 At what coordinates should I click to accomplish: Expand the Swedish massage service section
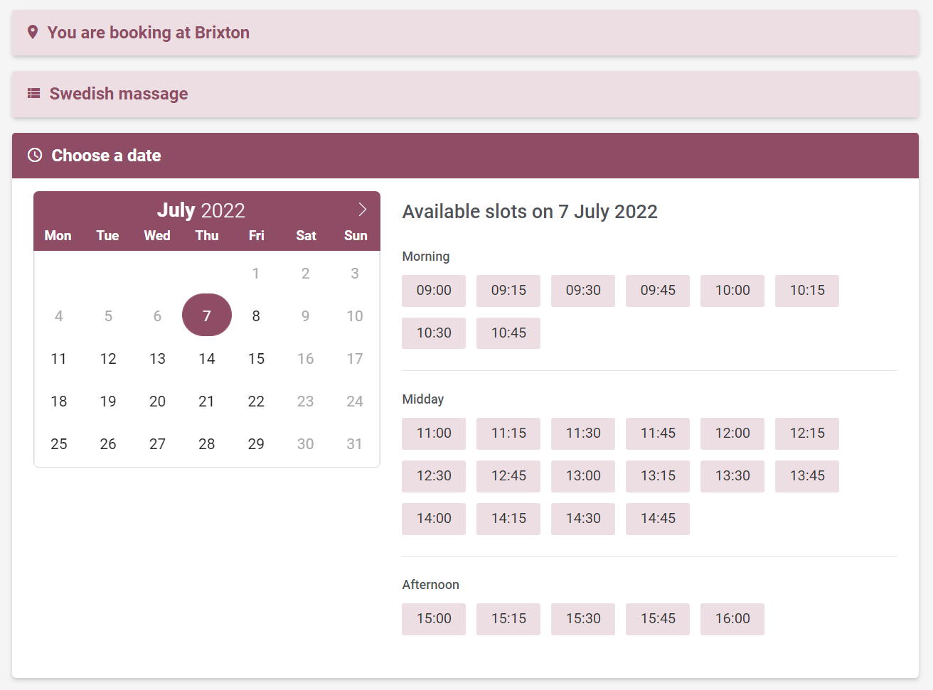[x=465, y=94]
